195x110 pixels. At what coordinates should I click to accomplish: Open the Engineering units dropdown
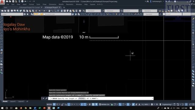coord(167,105)
